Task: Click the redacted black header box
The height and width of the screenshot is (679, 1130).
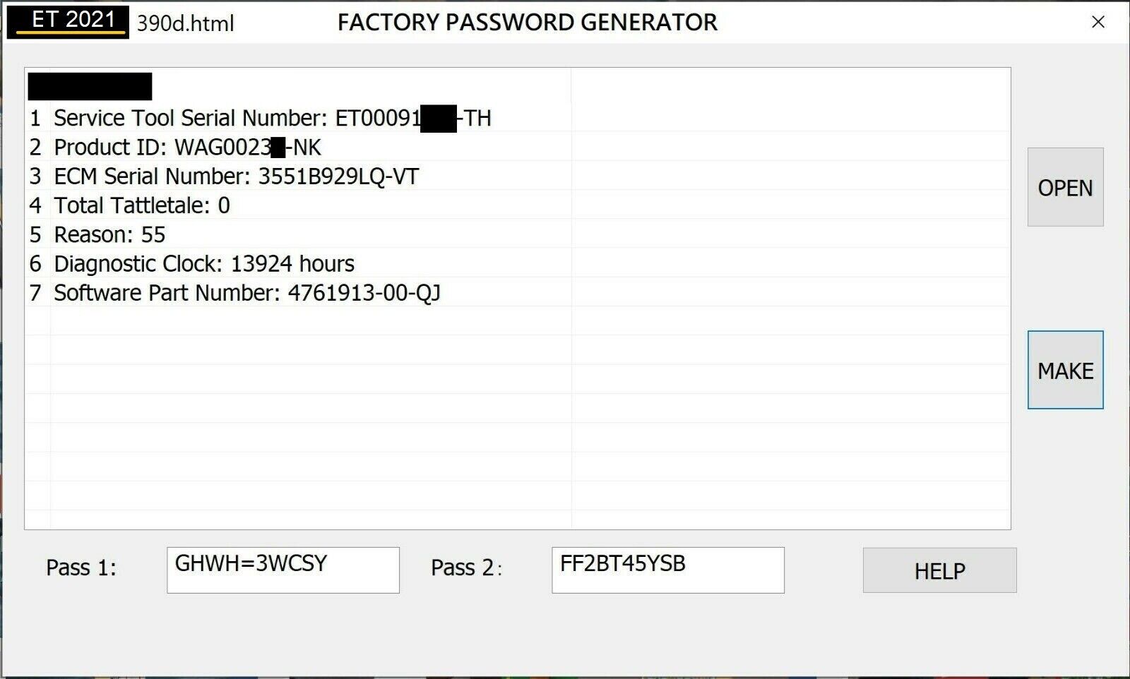Action: click(88, 86)
